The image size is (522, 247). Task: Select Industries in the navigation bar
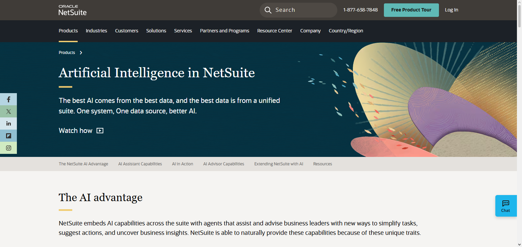96,31
